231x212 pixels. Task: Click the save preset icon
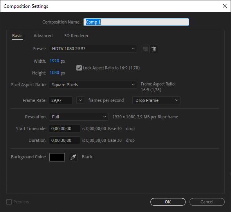point(145,49)
